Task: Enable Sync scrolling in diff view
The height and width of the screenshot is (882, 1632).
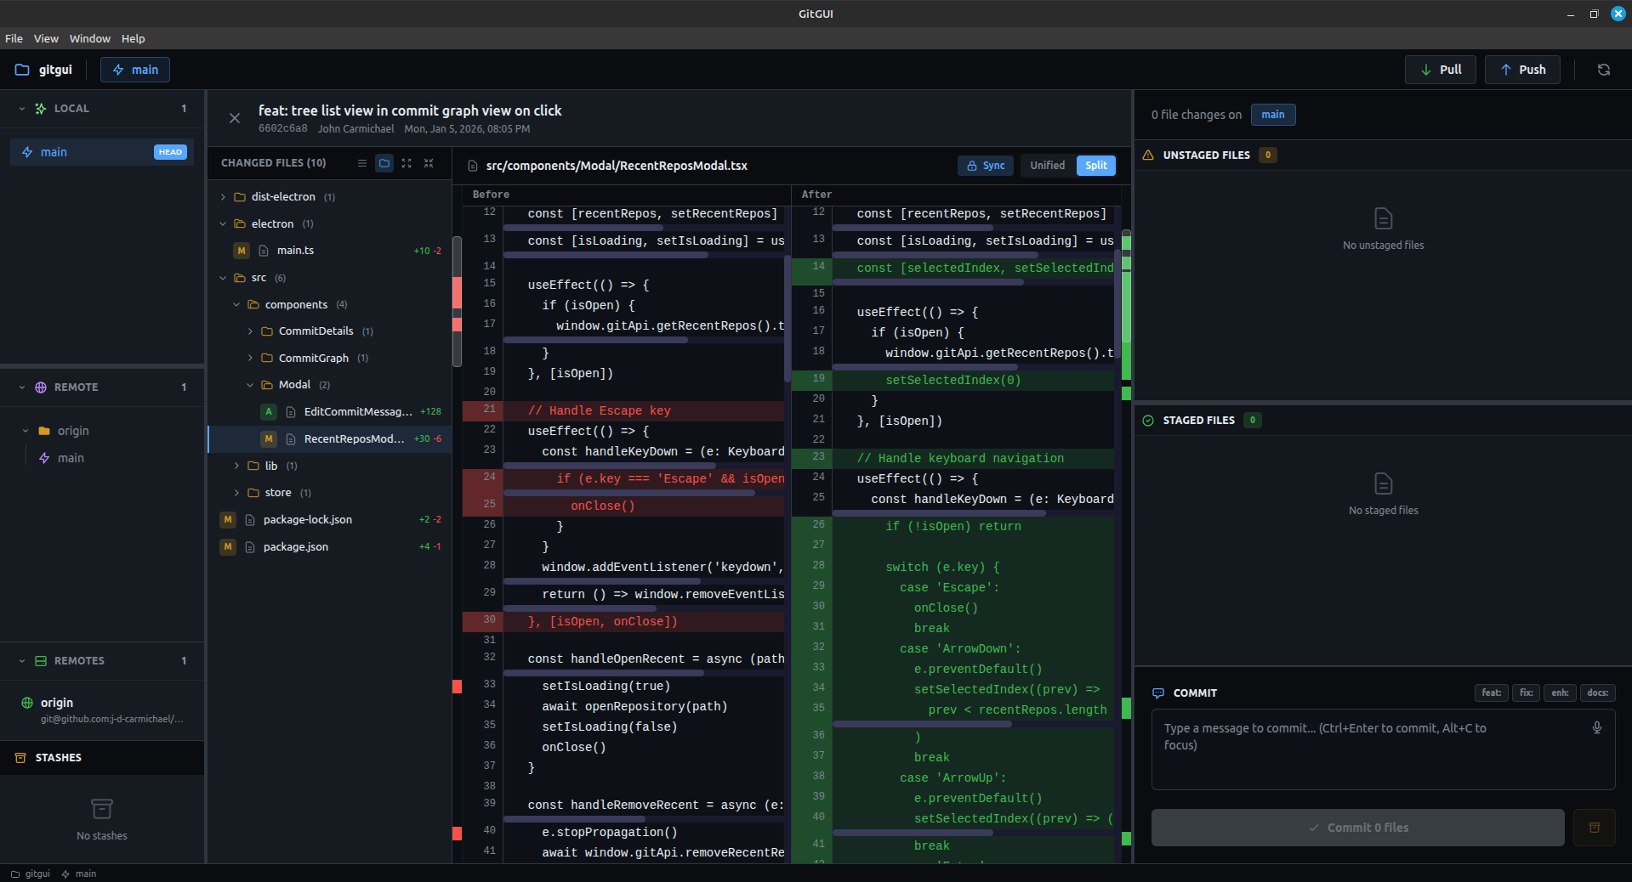Action: click(985, 166)
